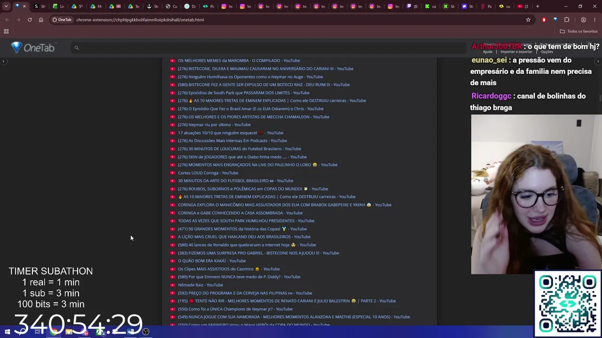Open 'A LIÇÃO MAIS CRUEL QUE HAALAND DEU' link

point(244,237)
